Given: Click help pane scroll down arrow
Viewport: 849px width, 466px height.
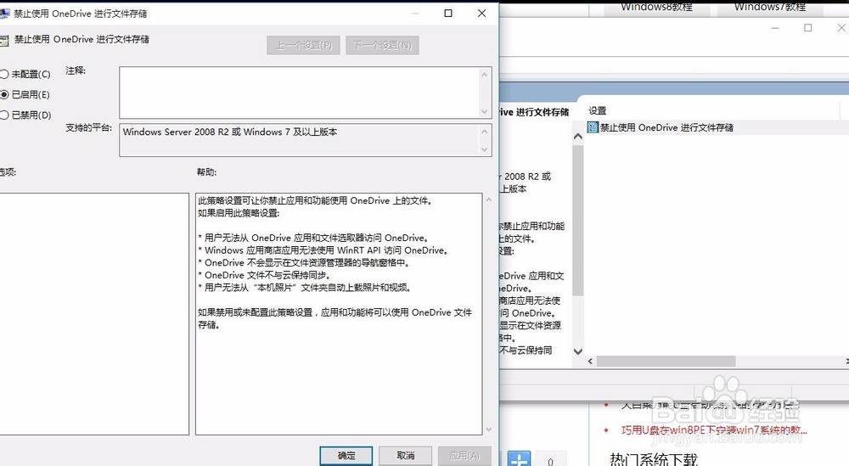Looking at the screenshot, I should (x=488, y=430).
